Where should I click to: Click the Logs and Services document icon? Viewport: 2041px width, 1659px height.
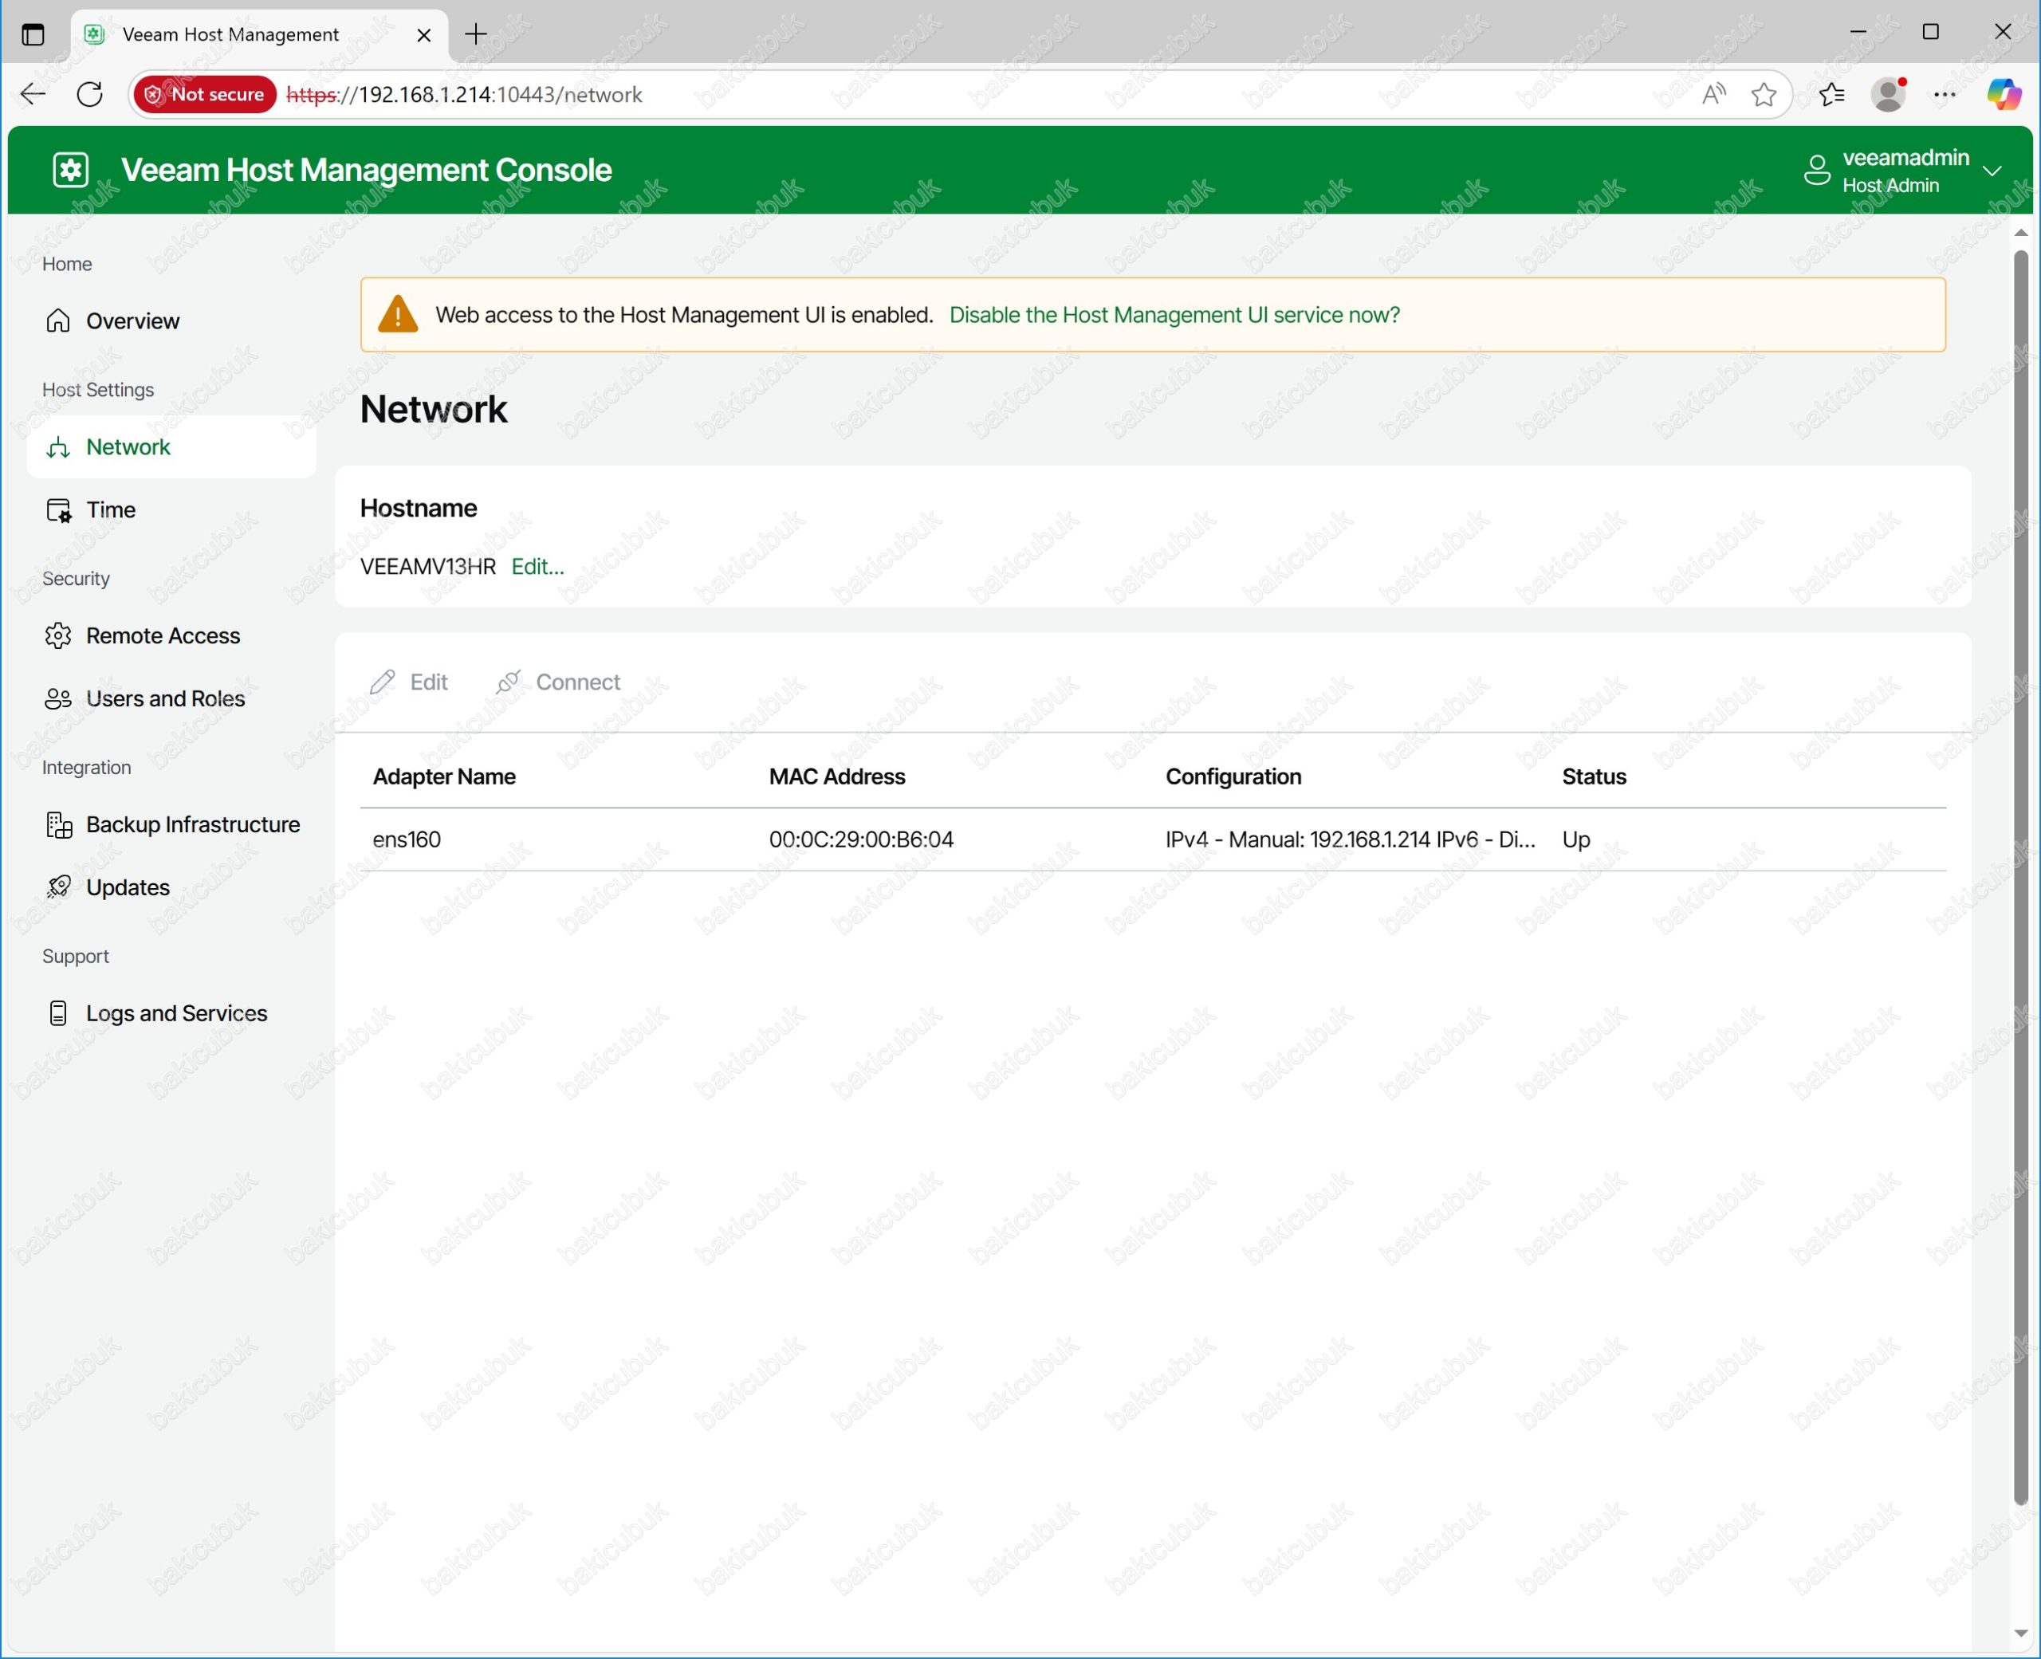[58, 1013]
